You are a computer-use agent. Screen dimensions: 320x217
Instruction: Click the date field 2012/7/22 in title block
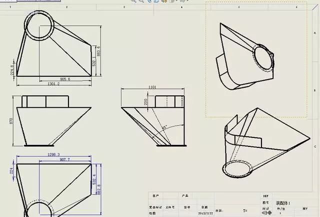(x=205, y=212)
